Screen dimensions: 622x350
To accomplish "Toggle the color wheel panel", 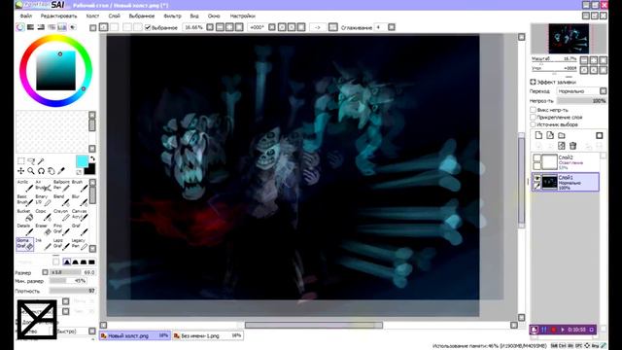I will click(x=19, y=27).
